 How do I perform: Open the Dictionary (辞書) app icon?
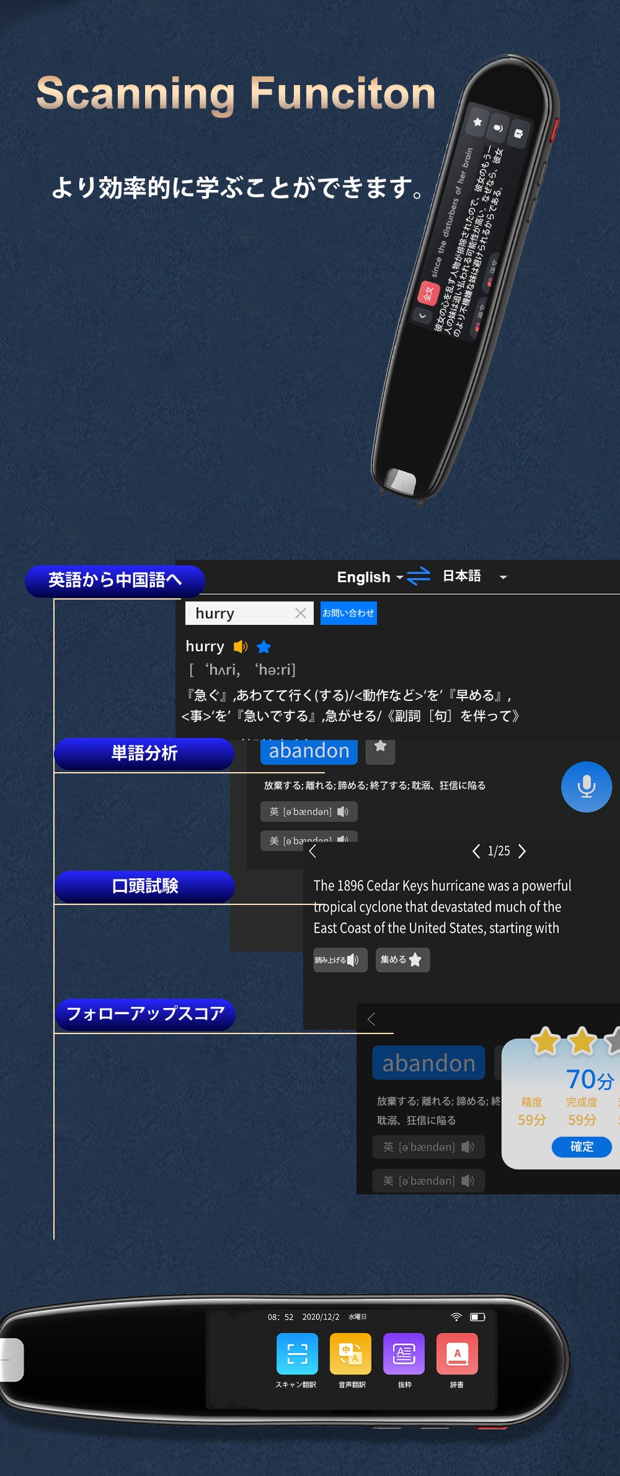click(x=457, y=1353)
